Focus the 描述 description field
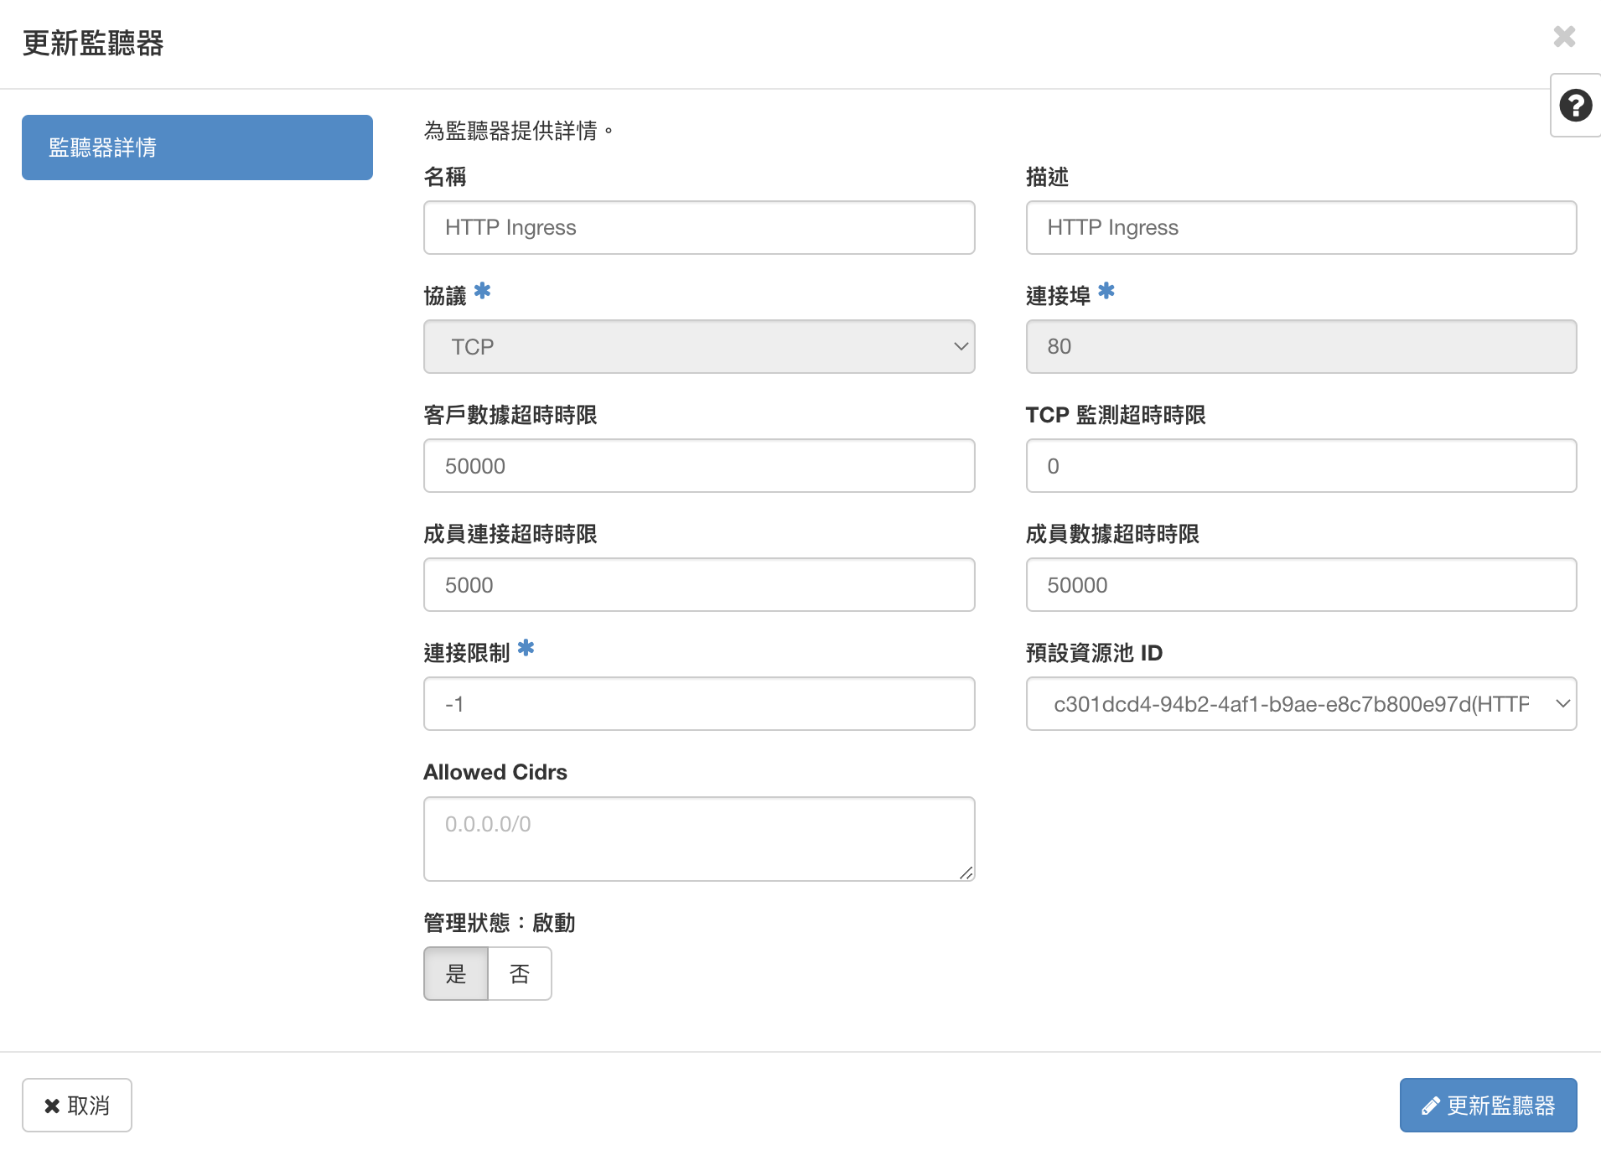1601x1150 pixels. pyautogui.click(x=1300, y=227)
